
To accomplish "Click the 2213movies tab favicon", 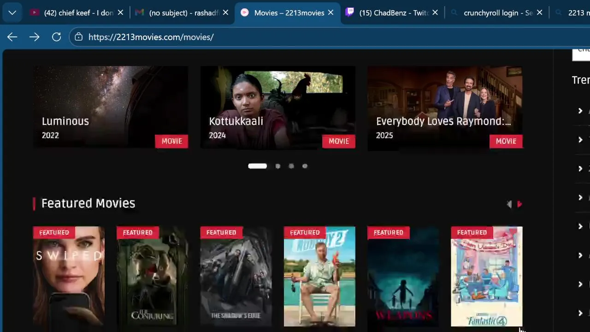I will [245, 13].
